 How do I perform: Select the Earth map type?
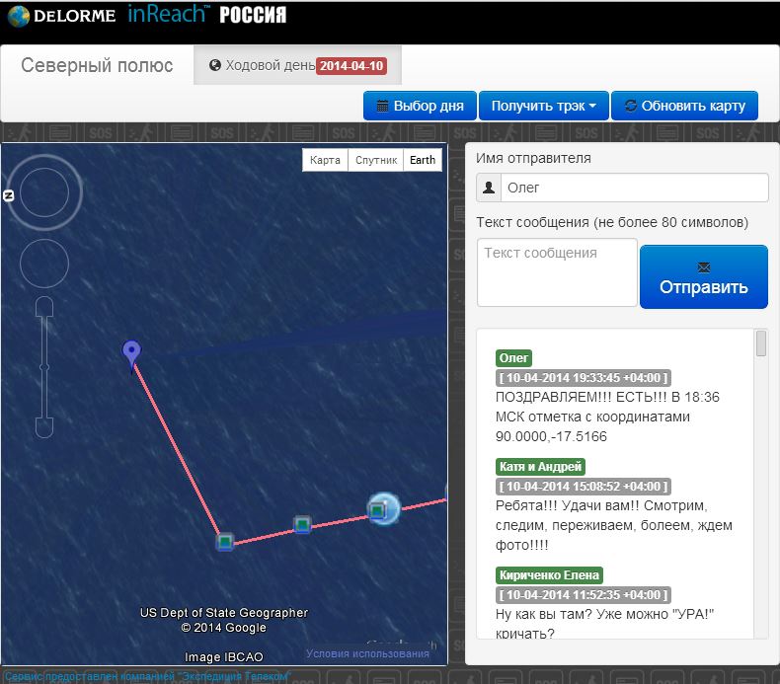(x=423, y=161)
